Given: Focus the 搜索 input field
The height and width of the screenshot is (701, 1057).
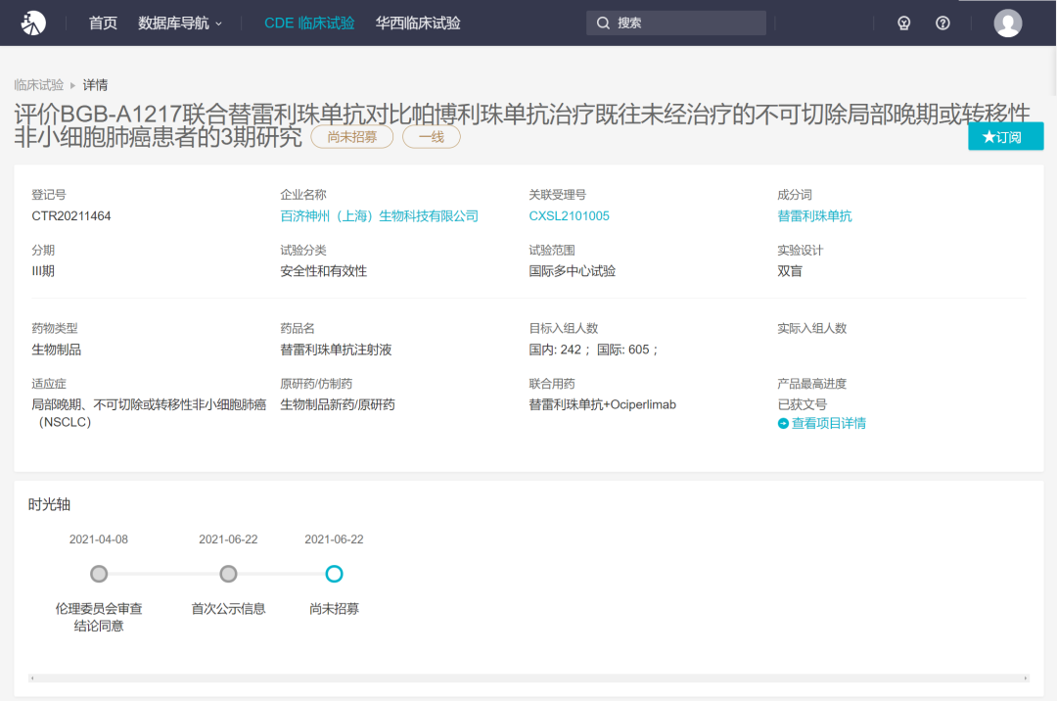Looking at the screenshot, I should tap(676, 23).
